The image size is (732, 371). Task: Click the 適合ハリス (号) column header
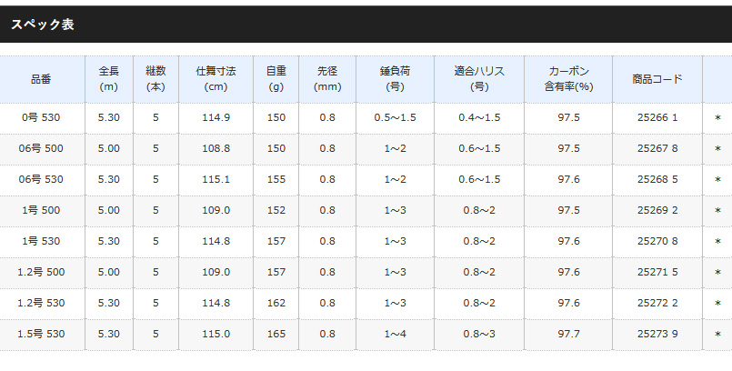[x=479, y=79]
